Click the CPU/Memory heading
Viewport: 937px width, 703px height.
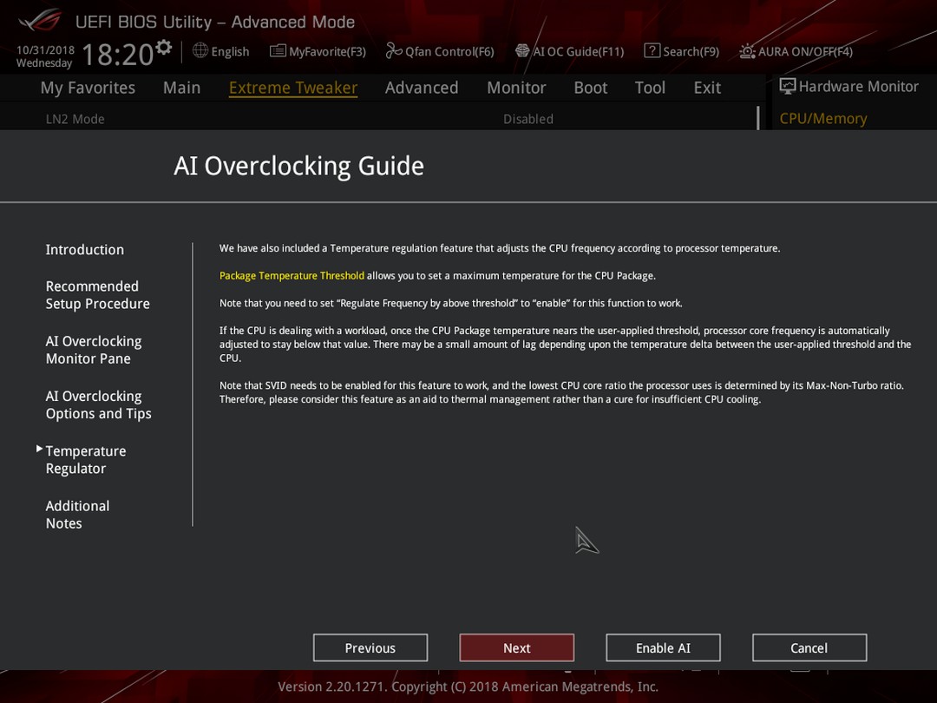(x=822, y=118)
